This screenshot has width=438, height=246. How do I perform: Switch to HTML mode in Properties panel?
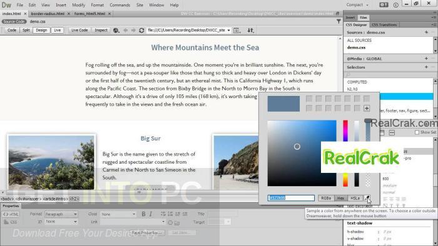coord(11,214)
